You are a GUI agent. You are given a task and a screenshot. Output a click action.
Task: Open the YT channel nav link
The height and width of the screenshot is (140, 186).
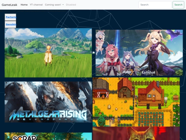pyautogui.click(x=36, y=5)
